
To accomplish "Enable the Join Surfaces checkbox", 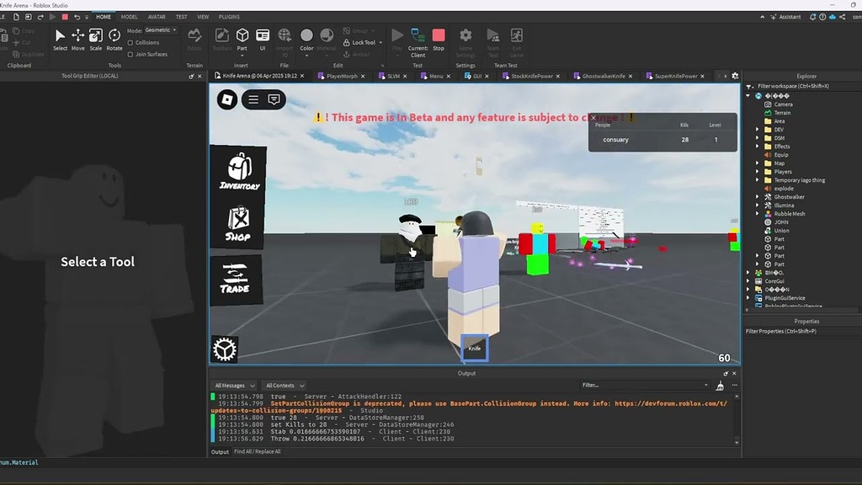I will [x=130, y=55].
